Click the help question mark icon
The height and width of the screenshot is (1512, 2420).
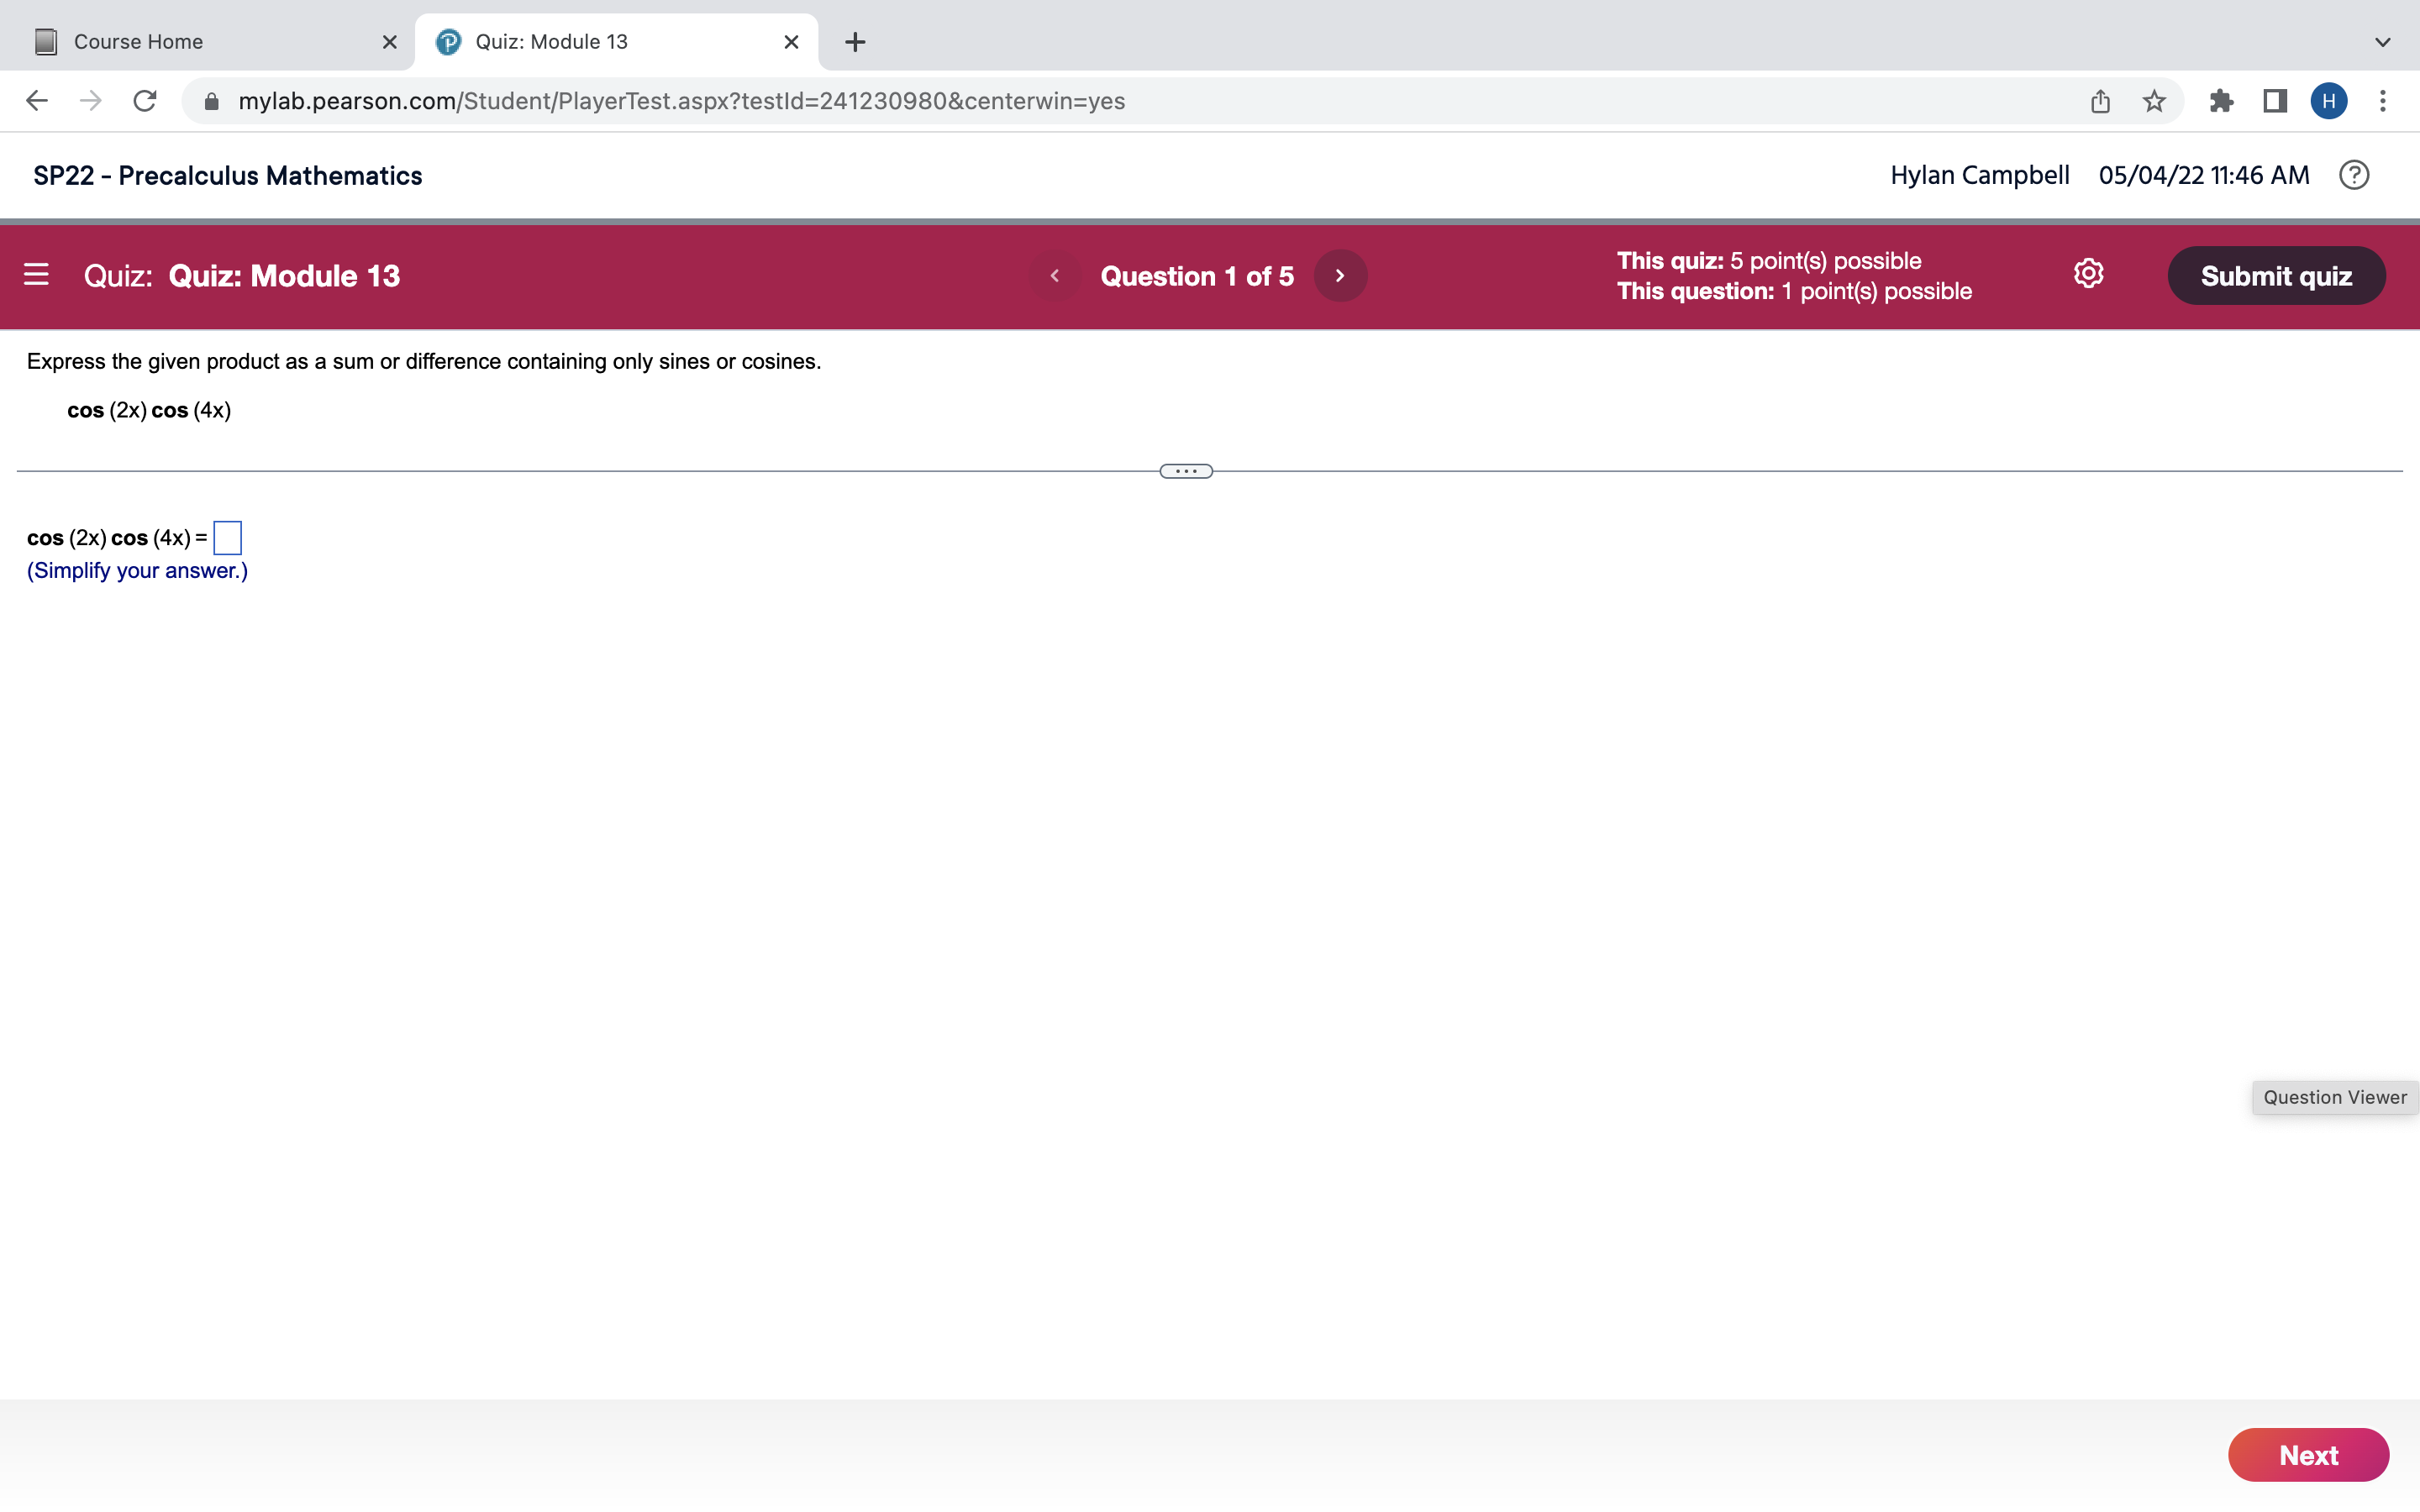2353,175
